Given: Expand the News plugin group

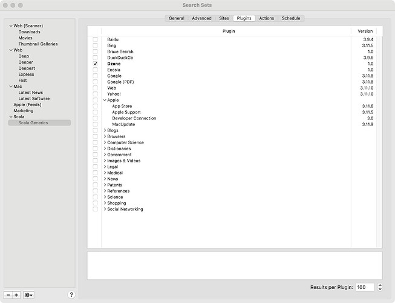Looking at the screenshot, I should (105, 179).
